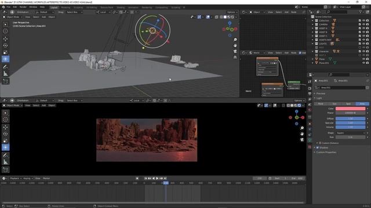Viewport: 371px width, 208px height.
Task: Set light type to Area
Action: click(362, 104)
